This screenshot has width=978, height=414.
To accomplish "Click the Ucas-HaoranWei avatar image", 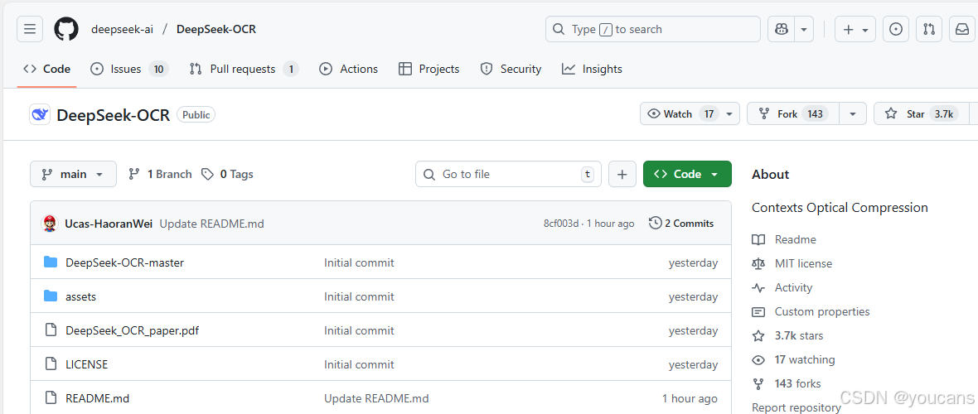I will pos(50,224).
